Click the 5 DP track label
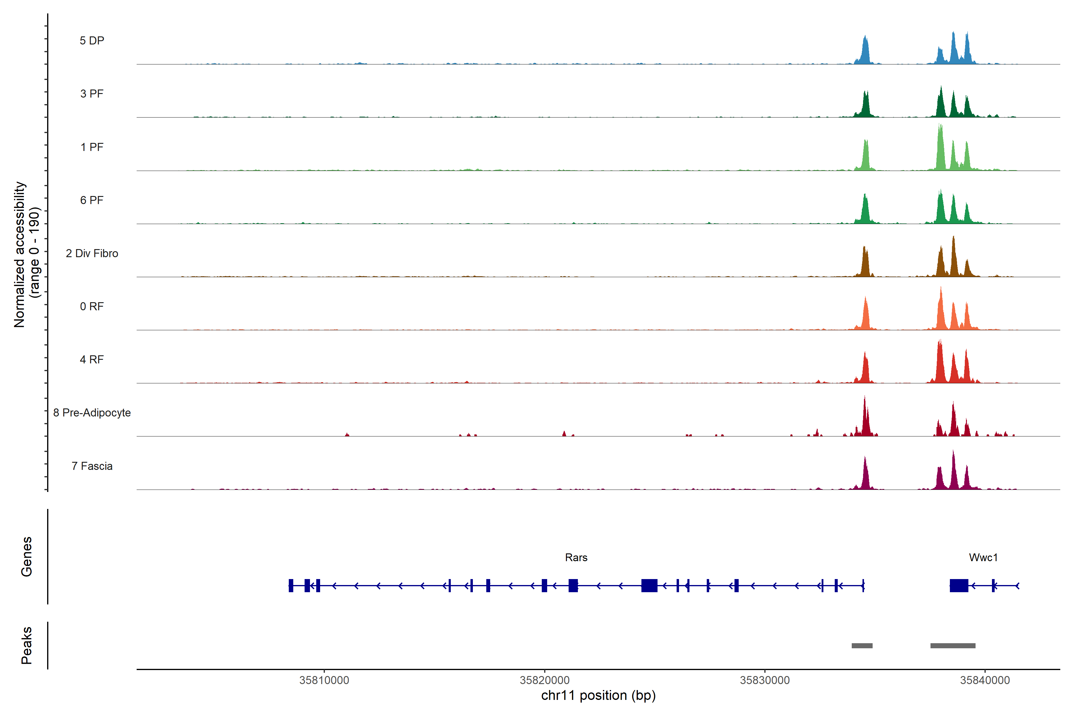Image resolution: width=1074 pixels, height=716 pixels. [x=92, y=41]
